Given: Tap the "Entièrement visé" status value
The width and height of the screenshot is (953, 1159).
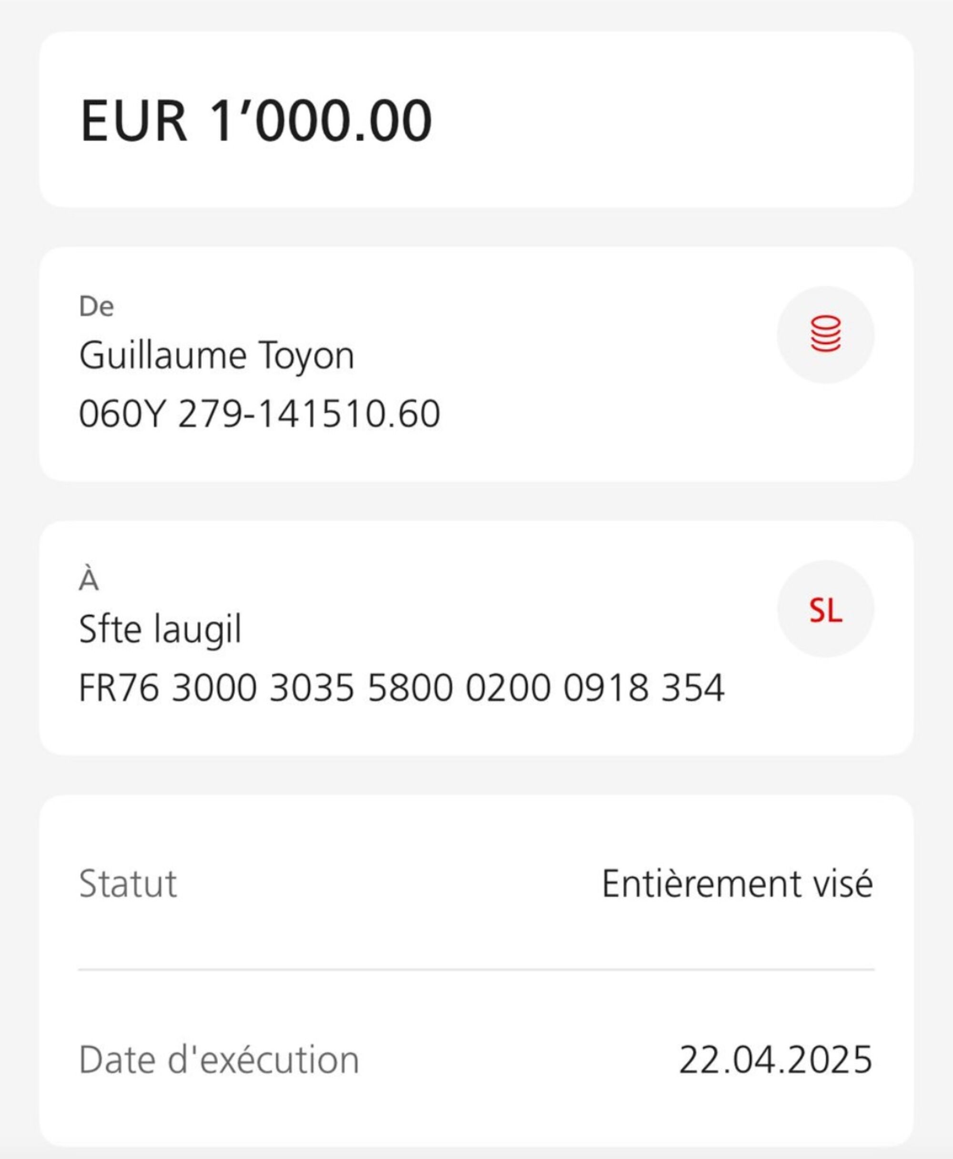Looking at the screenshot, I should click(737, 884).
